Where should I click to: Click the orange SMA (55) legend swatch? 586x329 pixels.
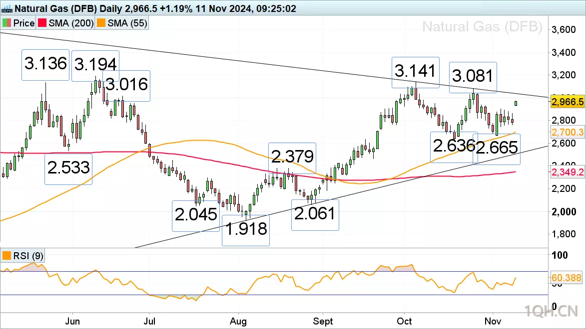click(x=101, y=23)
